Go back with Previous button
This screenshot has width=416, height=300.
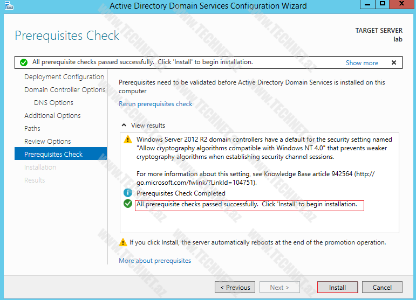click(x=235, y=288)
